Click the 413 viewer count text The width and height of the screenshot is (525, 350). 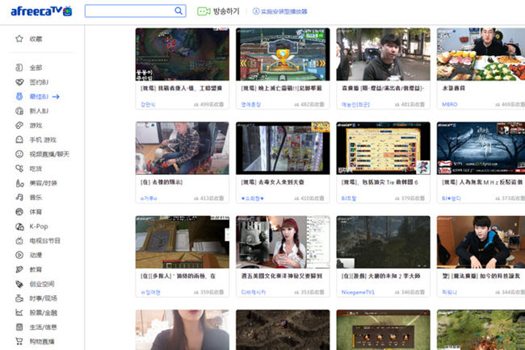[209, 198]
